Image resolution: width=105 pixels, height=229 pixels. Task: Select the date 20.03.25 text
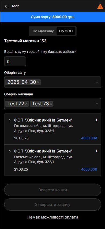click(x=21, y=138)
